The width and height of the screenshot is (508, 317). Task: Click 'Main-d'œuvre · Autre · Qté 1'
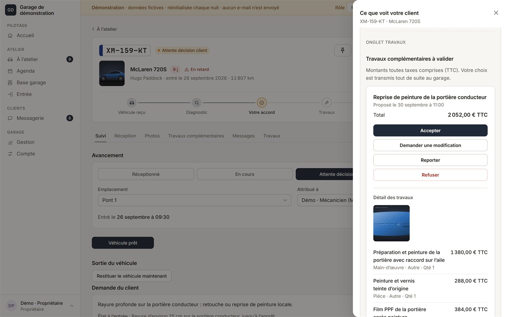404,268
